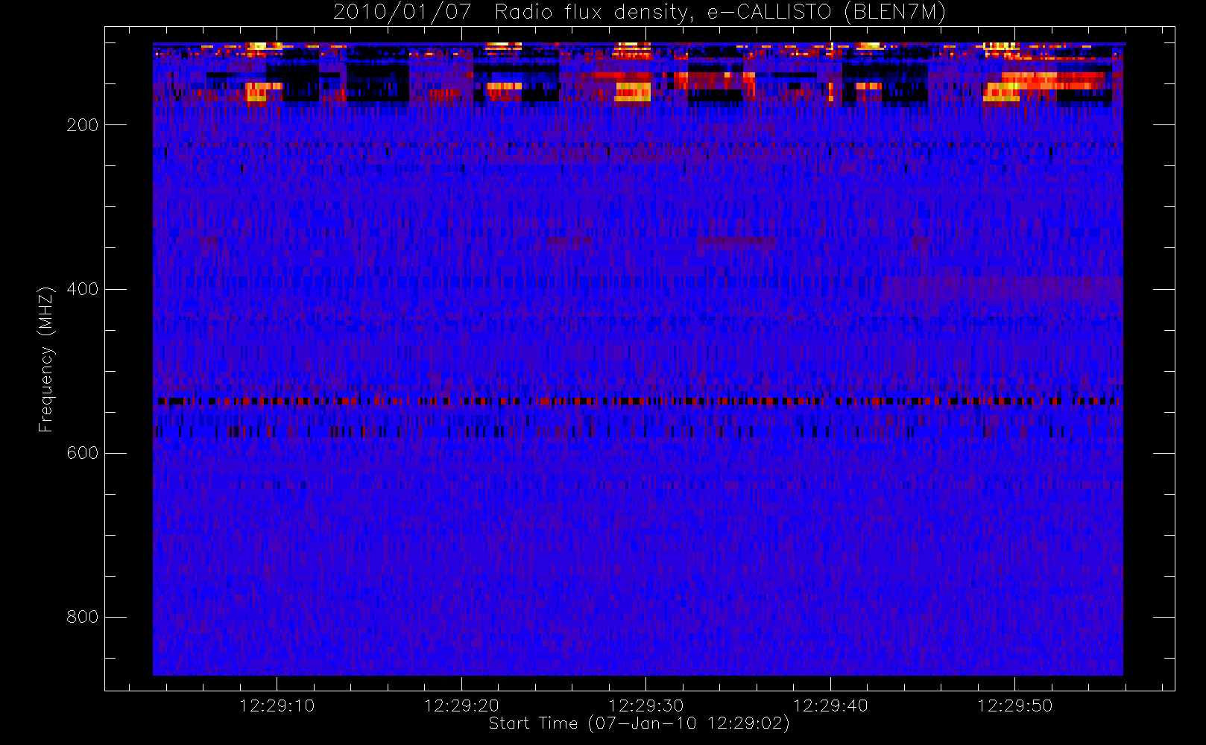The height and width of the screenshot is (745, 1206).
Task: Click the 800 frequency tick label
Action: coord(83,617)
